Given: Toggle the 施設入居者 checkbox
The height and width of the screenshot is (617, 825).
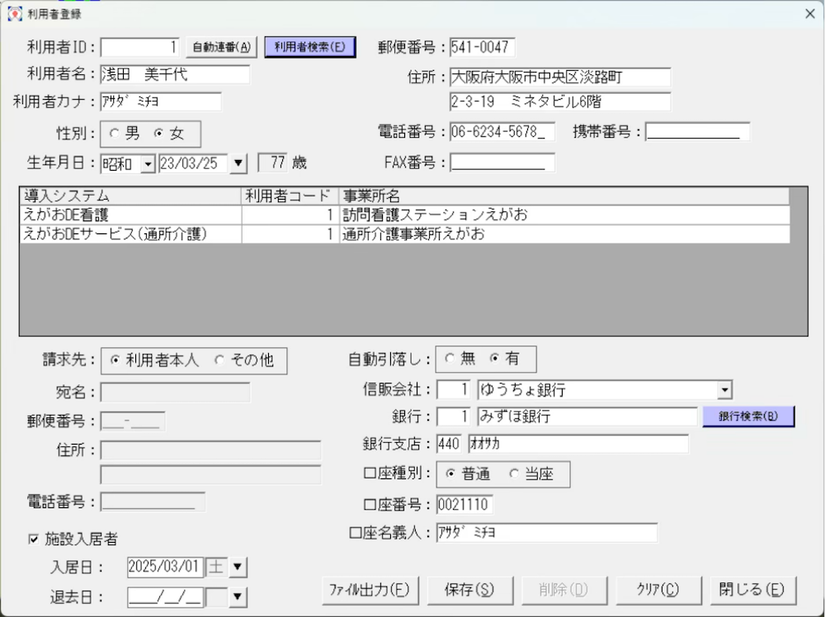Looking at the screenshot, I should [x=34, y=539].
